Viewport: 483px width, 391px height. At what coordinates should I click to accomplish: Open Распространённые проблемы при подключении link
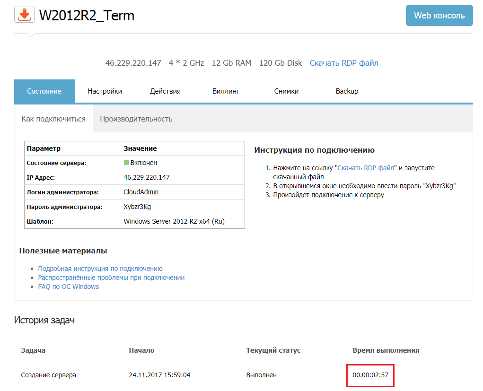coord(111,278)
